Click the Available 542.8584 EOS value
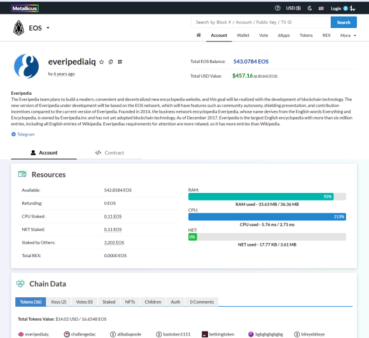This screenshot has width=369, height=338. [118, 190]
